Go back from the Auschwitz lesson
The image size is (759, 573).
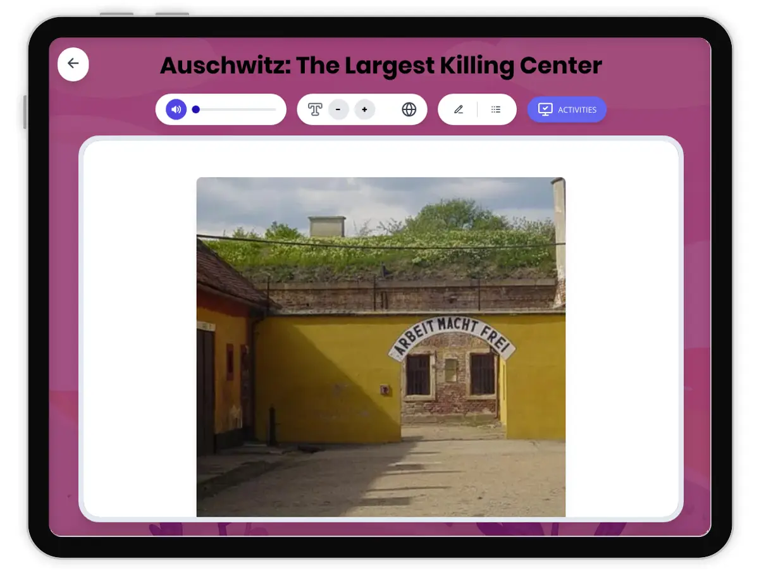click(73, 64)
